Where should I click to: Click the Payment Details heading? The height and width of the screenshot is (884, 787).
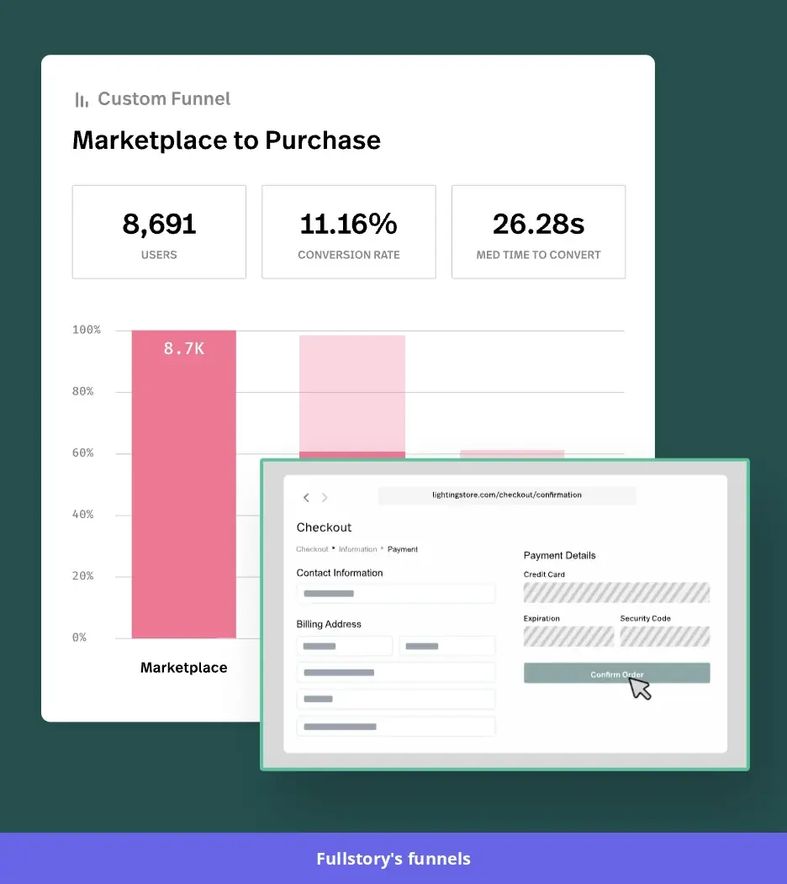coord(560,555)
